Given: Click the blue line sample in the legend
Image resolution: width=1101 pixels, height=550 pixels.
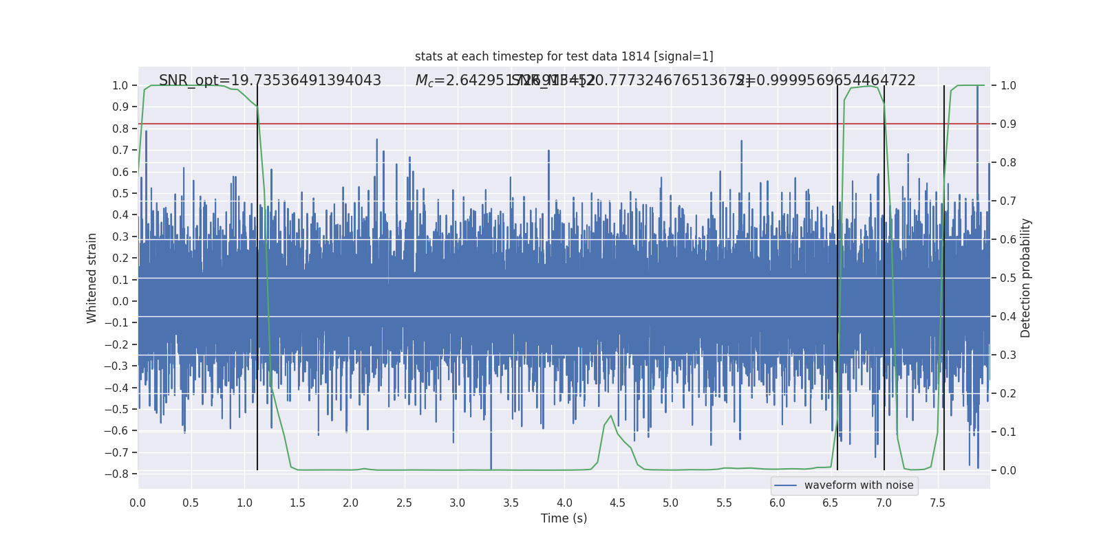Looking at the screenshot, I should (785, 485).
